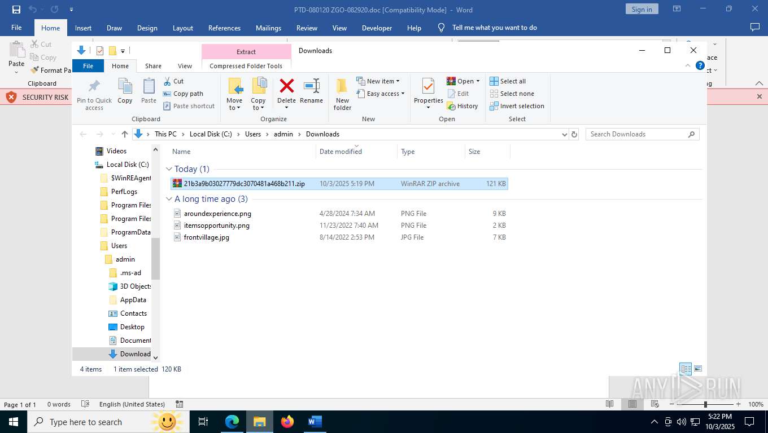Click Tell me what you want to do
The image size is (768, 433).
coord(494,28)
